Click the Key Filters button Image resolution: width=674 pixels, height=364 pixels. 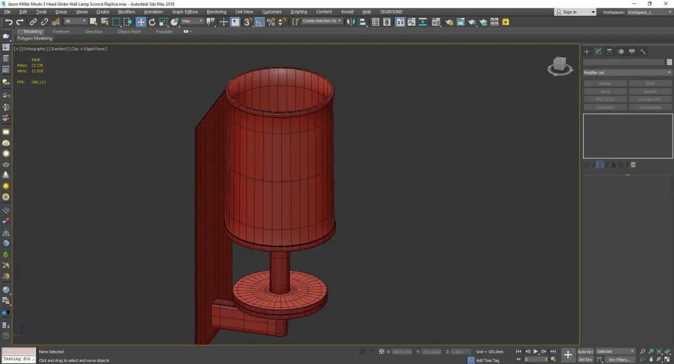point(619,360)
